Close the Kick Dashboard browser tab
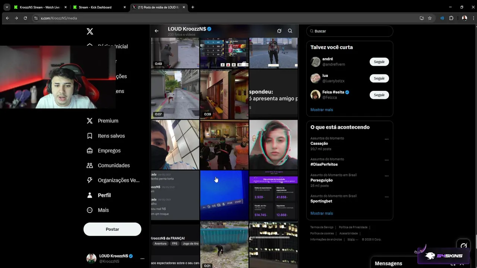 coord(124,7)
